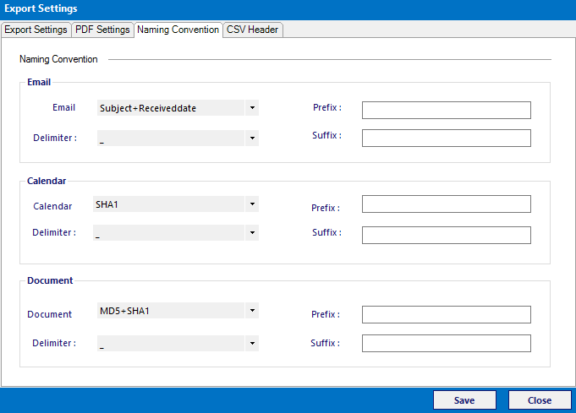The height and width of the screenshot is (413, 576).
Task: Click the Email group heading text
Action: [x=39, y=82]
